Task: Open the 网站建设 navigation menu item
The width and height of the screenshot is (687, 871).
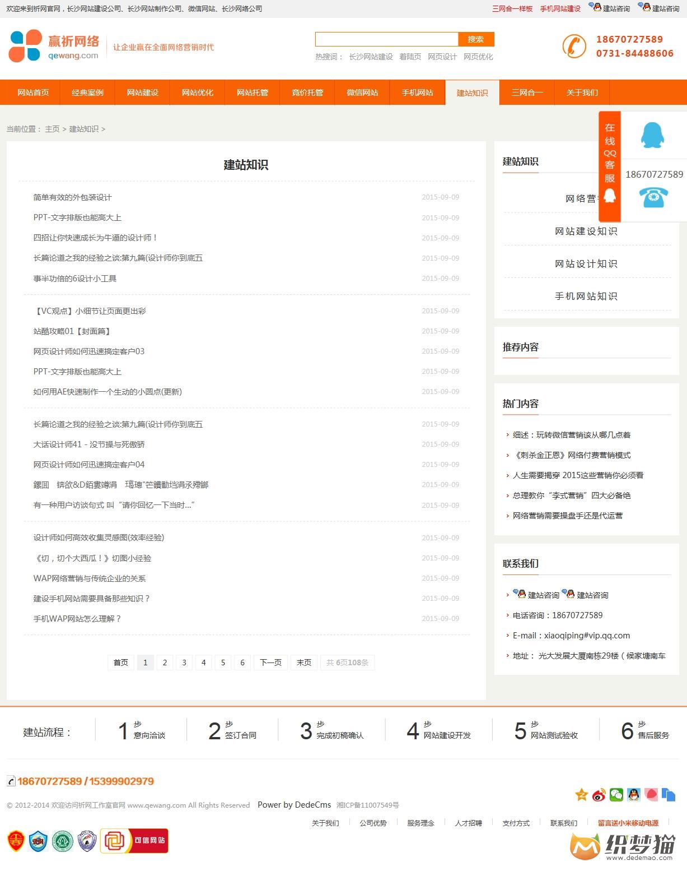Action: 142,92
